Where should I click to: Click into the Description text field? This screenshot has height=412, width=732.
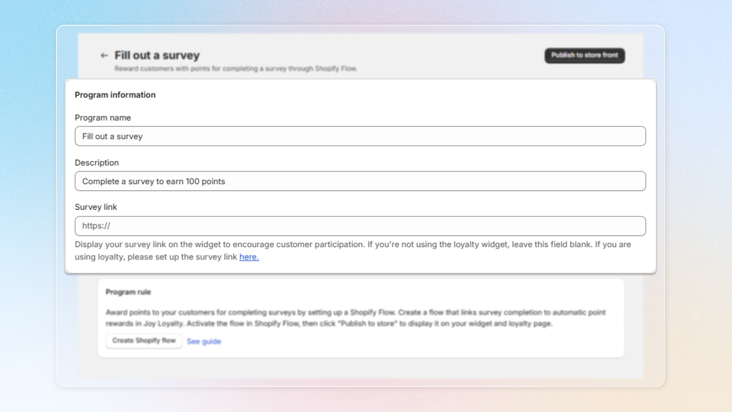tap(360, 181)
